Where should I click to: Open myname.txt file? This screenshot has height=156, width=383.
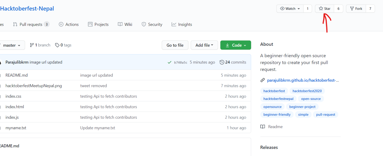pos(16,128)
